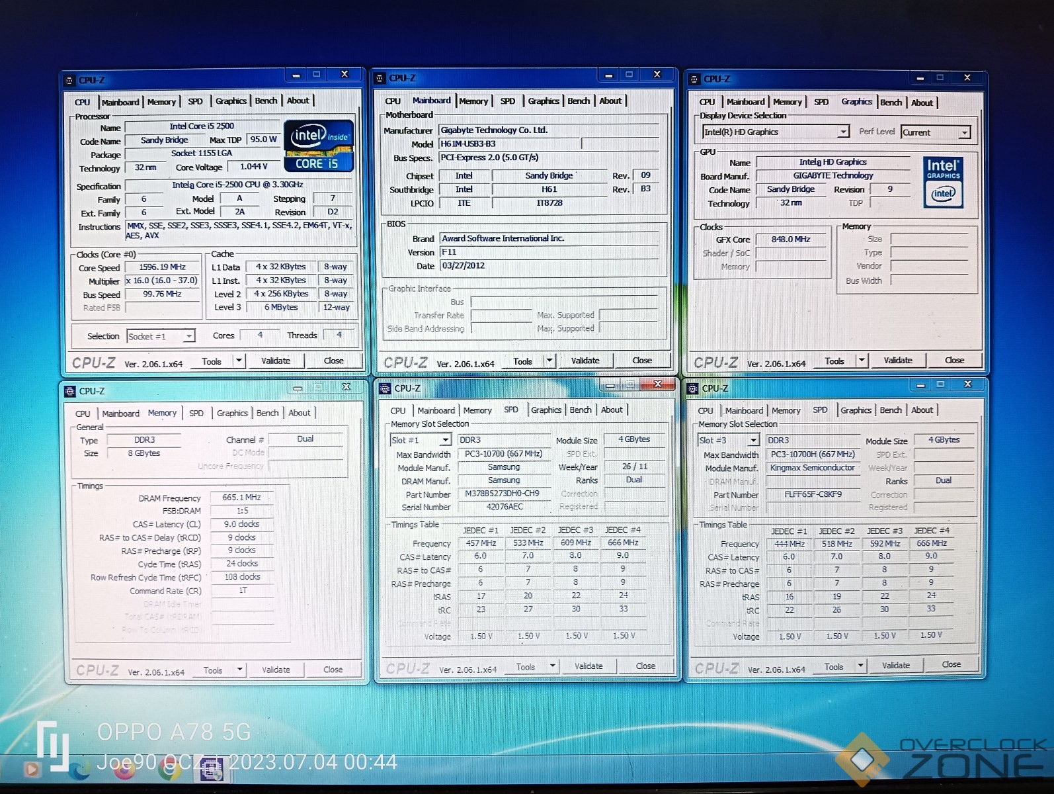
Task: Click CPU-Z title icon of Intel HD Graphics window
Action: click(x=694, y=79)
